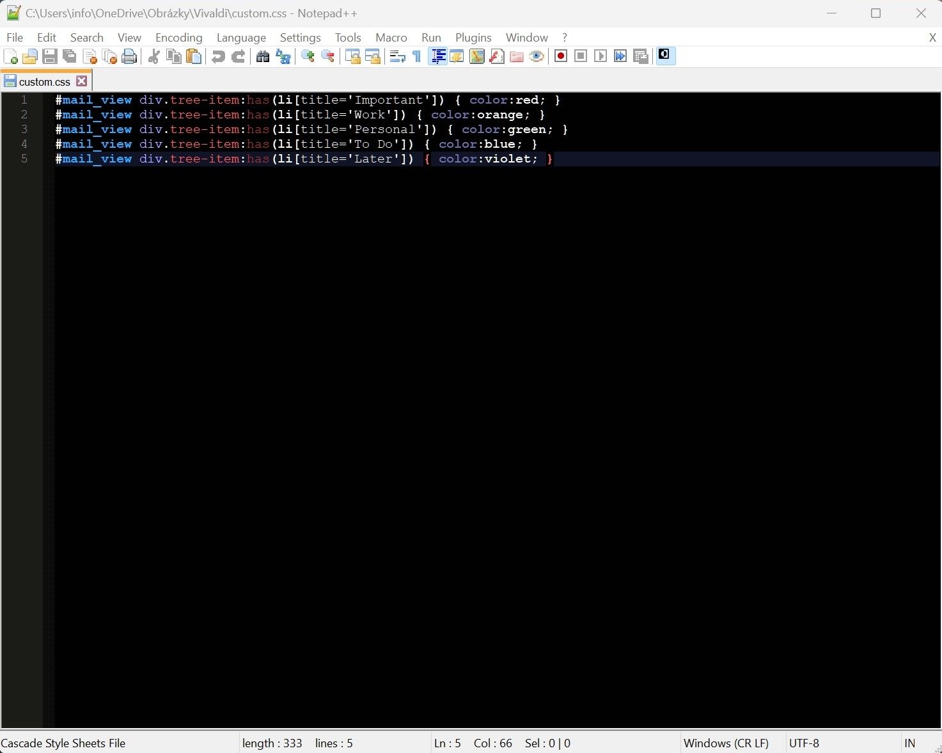The image size is (942, 753).
Task: Show the Document Map panel
Action: click(x=477, y=56)
